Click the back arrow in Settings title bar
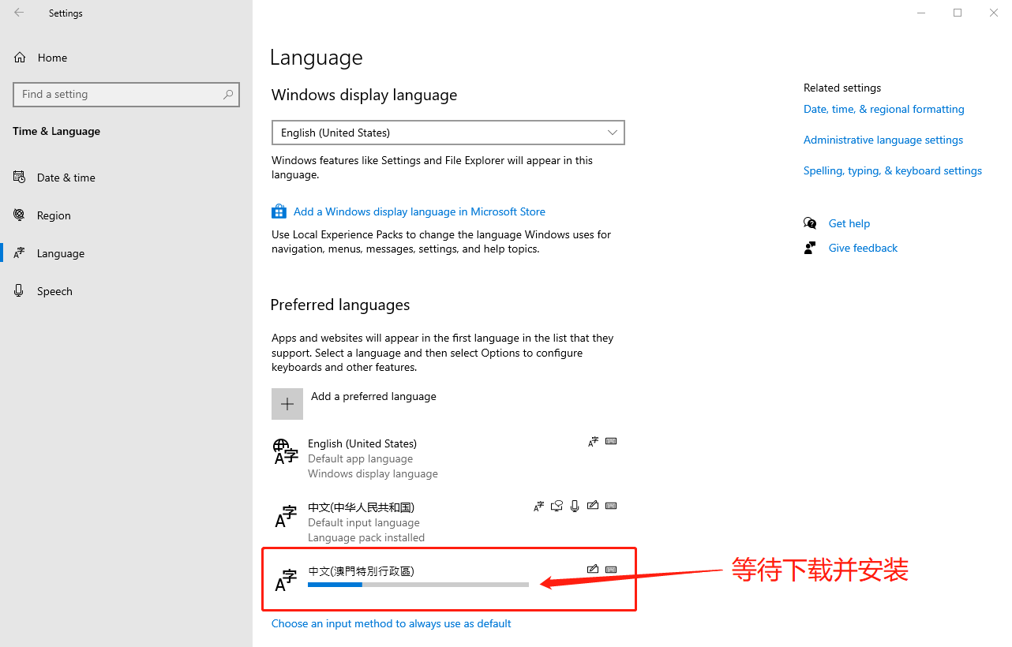Viewport: 1012px width, 647px height. coord(19,13)
